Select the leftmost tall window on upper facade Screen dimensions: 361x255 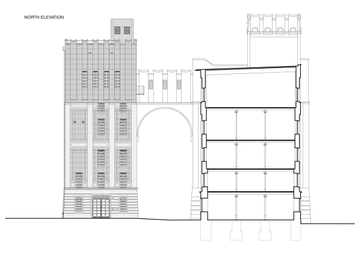click(x=84, y=79)
